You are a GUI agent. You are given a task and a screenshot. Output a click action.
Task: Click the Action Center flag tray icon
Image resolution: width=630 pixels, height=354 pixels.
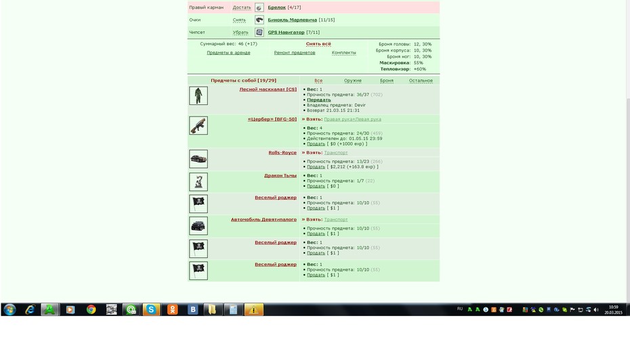[x=572, y=309]
